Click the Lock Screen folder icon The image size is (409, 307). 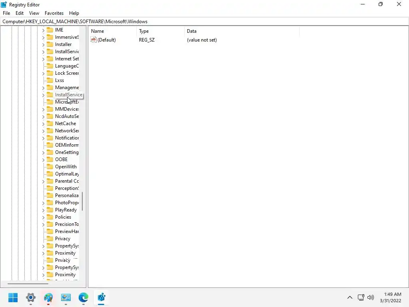pos(50,73)
